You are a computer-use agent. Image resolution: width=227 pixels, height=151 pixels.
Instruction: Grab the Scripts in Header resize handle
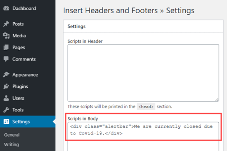click(217, 99)
